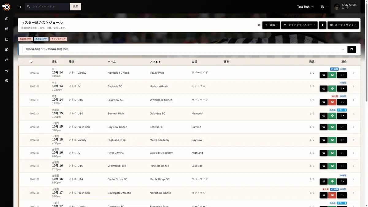
Task: Open the ユーティリティ dropdown
Action: click(343, 25)
